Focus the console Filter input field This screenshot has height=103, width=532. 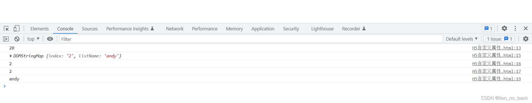pyautogui.click(x=251, y=39)
